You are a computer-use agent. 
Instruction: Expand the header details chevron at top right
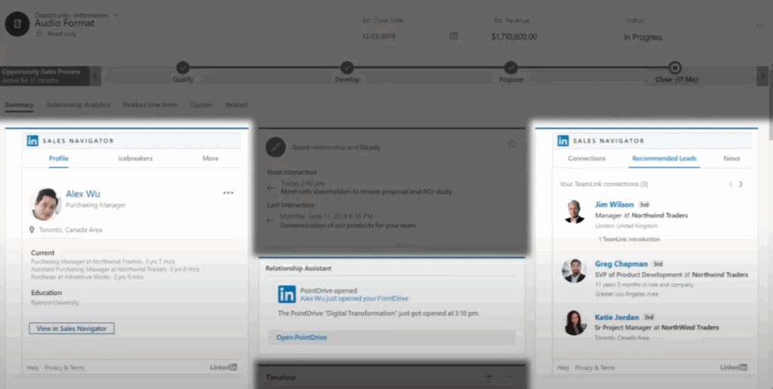[759, 26]
